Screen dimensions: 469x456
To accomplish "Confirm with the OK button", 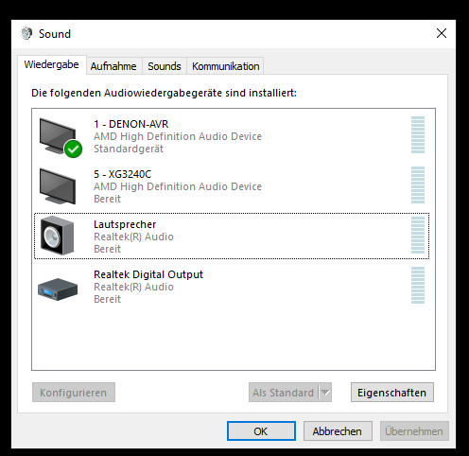I will 261,431.
